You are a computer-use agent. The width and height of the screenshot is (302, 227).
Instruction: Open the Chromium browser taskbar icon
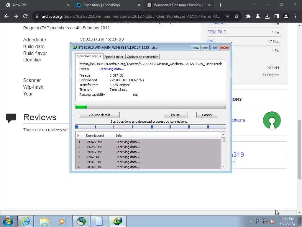click(81, 221)
